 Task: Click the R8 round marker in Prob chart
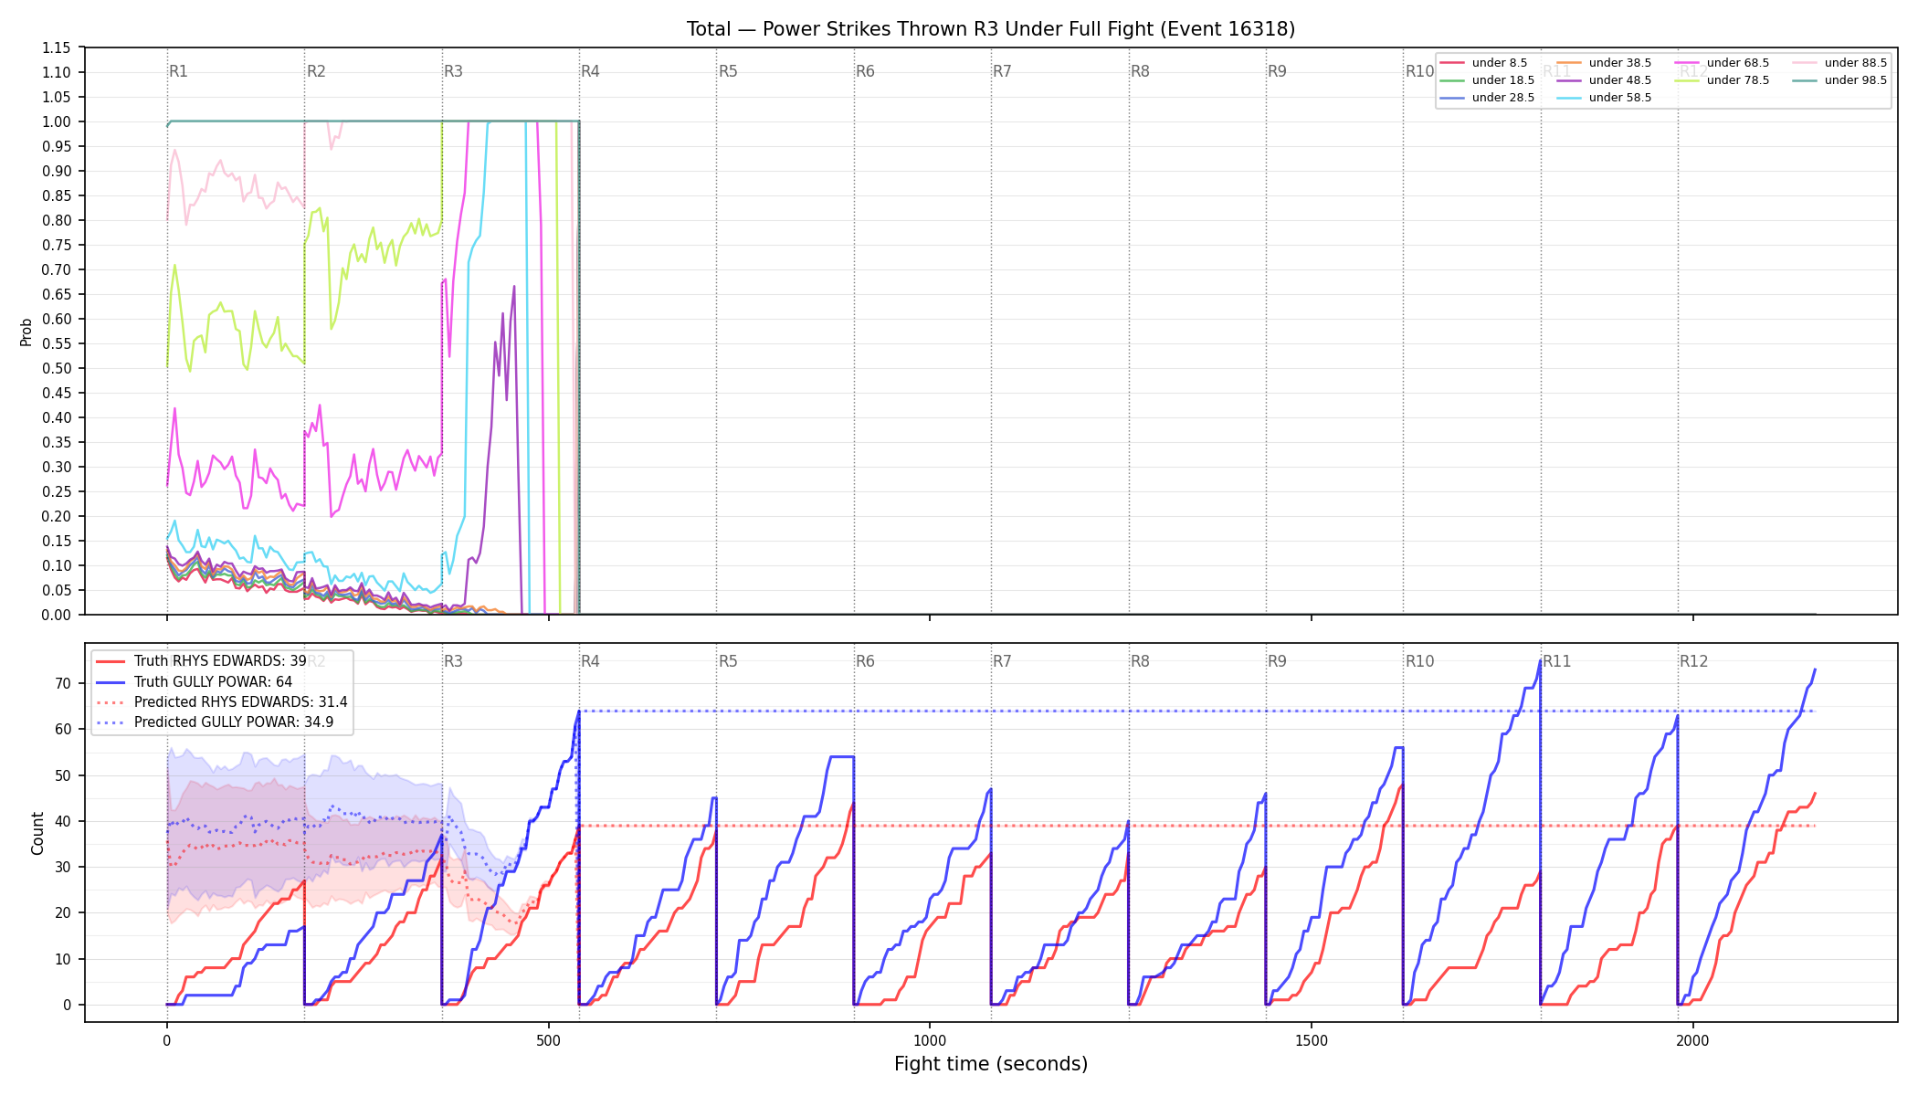pos(1141,71)
